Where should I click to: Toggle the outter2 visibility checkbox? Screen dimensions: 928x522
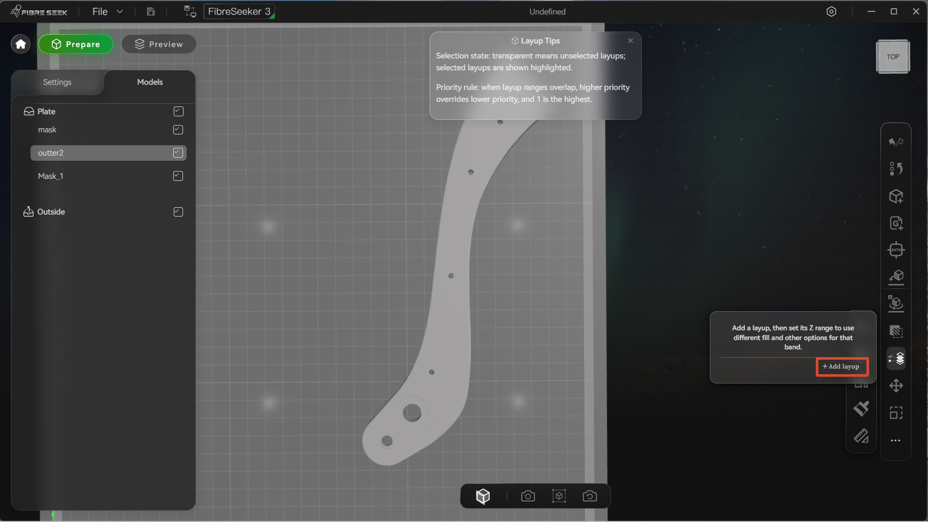[178, 152]
